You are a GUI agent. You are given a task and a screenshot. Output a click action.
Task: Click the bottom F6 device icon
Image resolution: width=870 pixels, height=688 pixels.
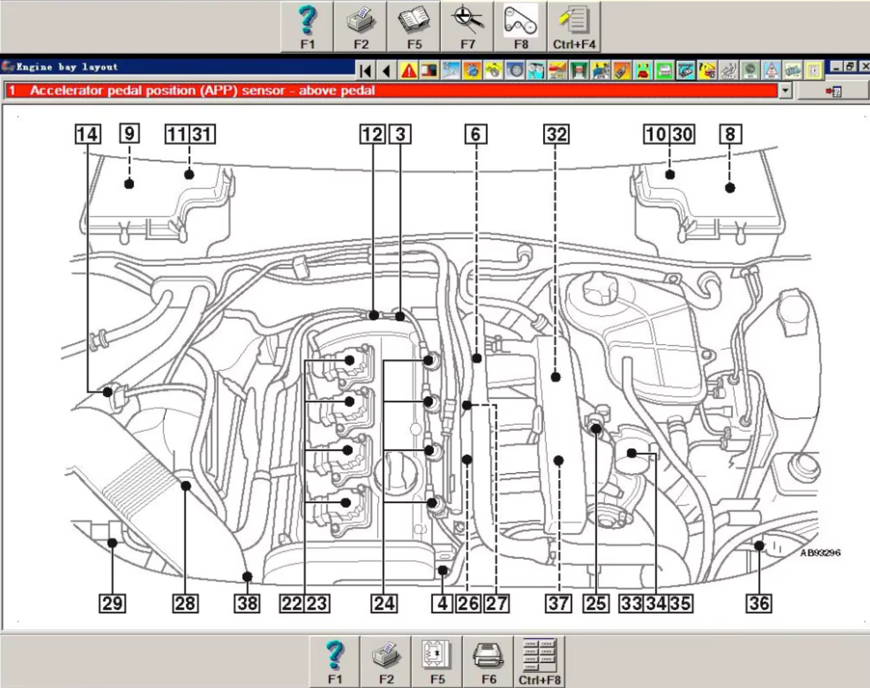coord(488,661)
